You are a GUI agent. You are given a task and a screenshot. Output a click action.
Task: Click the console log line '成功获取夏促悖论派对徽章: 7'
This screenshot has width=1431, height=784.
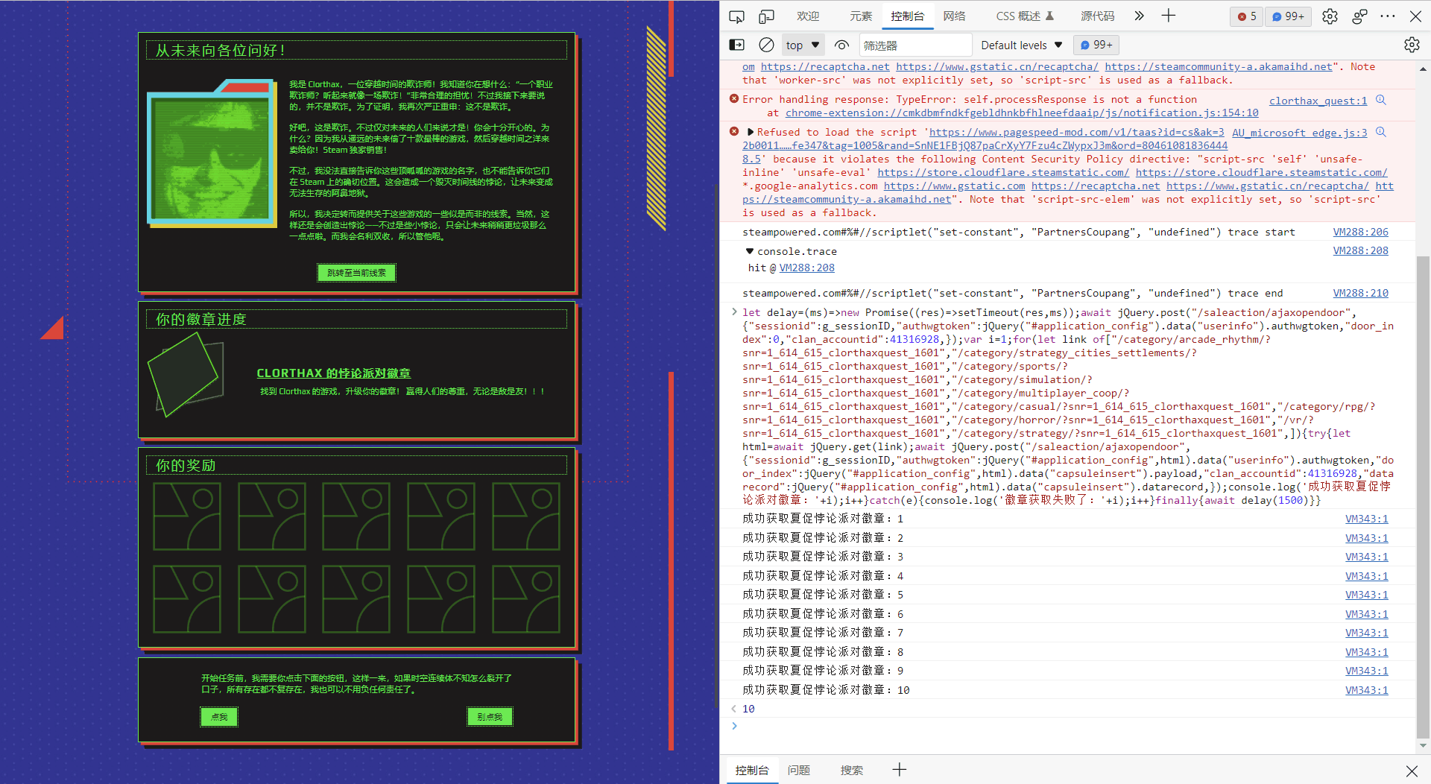[x=823, y=633]
